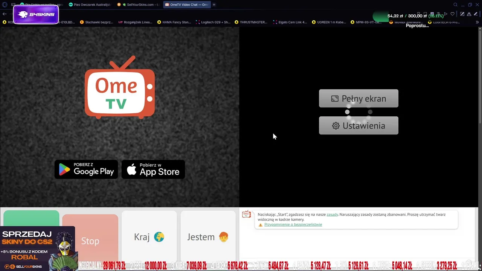Open HAMA Fancy Stan... bookmark

click(x=174, y=22)
